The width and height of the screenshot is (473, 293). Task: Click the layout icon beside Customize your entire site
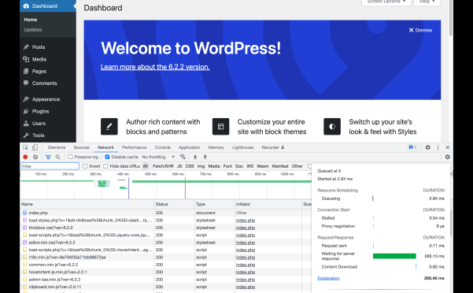221,127
